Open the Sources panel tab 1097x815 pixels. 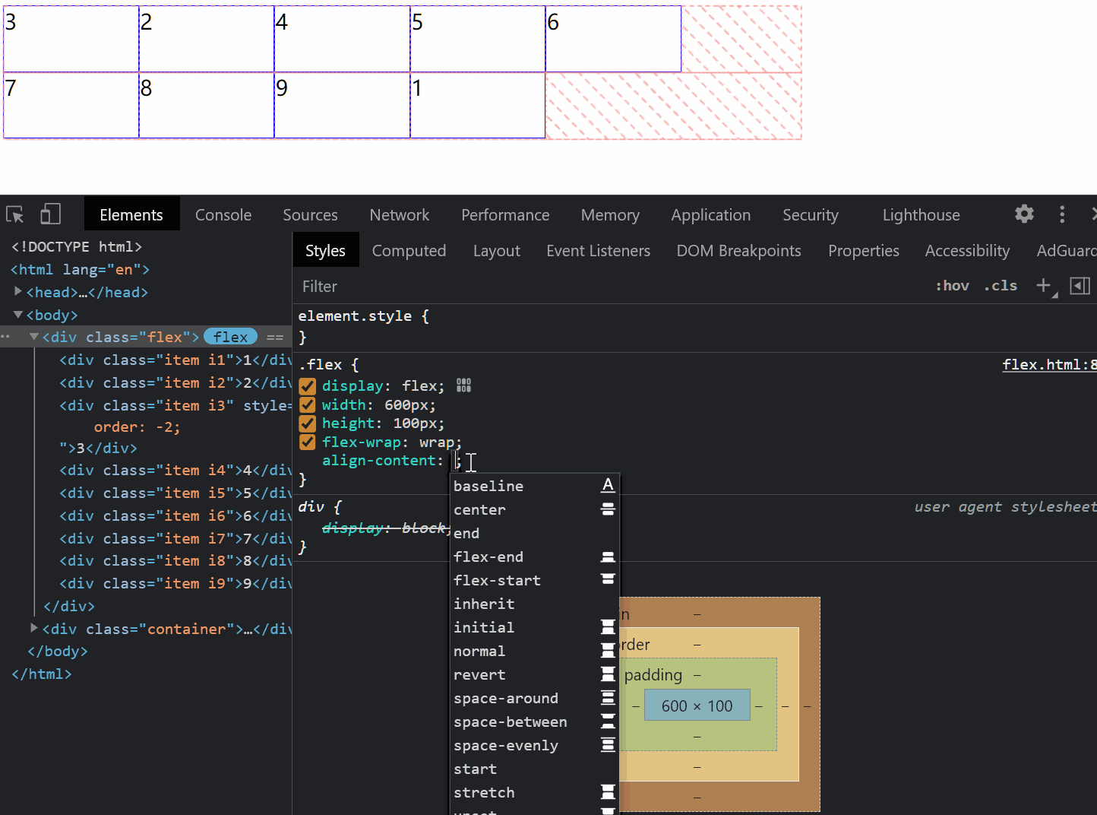pyautogui.click(x=310, y=215)
